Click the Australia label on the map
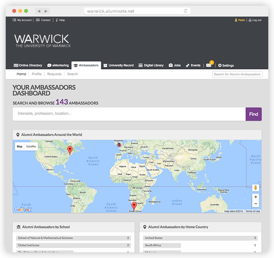The image size is (274, 258). click(x=214, y=205)
